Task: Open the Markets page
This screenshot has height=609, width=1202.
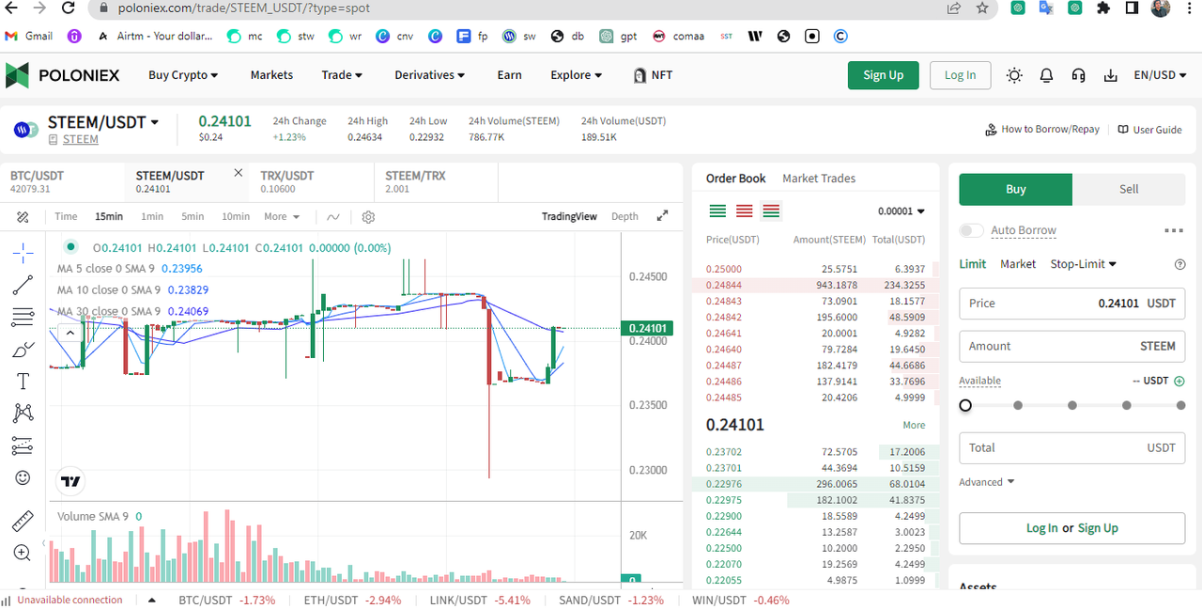Action: (x=271, y=75)
